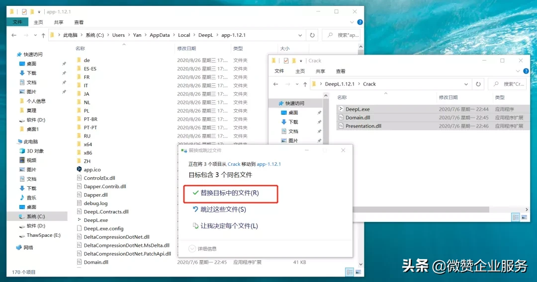
Task: Click search box in app-1.12.1 window
Action: (x=342, y=35)
